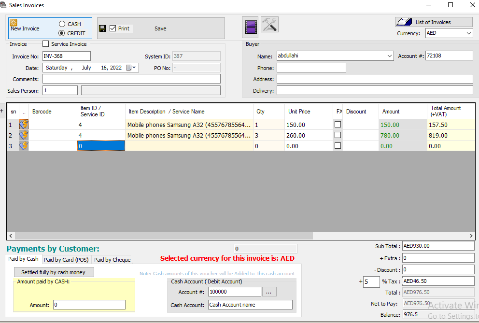Expand the buyer Name dropdown
This screenshot has width=479, height=323.
(391, 56)
